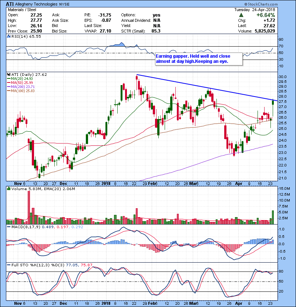
Task: Click the Yield label
Action: pos(126,26)
